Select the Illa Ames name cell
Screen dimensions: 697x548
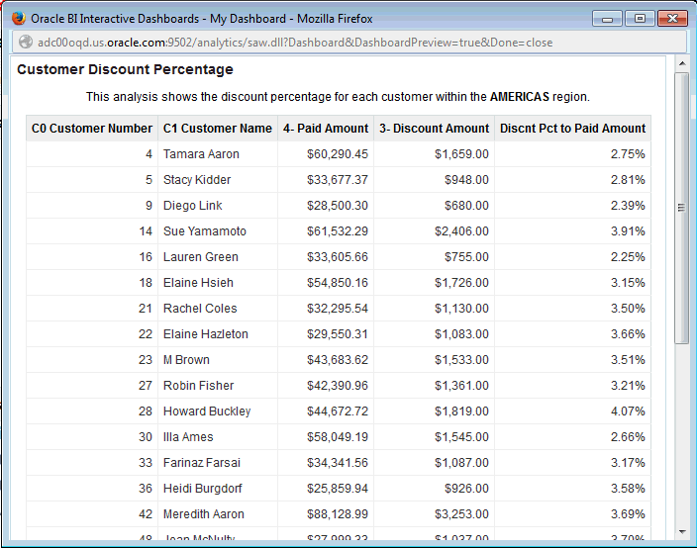coord(218,437)
